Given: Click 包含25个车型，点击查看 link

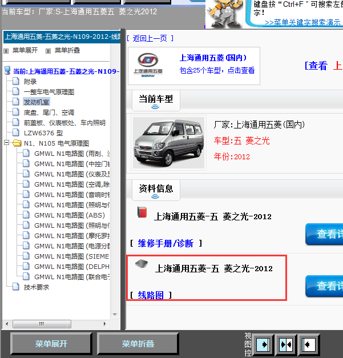Looking at the screenshot, I should click(x=217, y=70).
